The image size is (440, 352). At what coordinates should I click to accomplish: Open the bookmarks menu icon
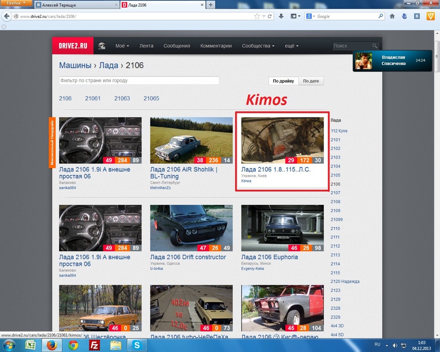point(293,16)
